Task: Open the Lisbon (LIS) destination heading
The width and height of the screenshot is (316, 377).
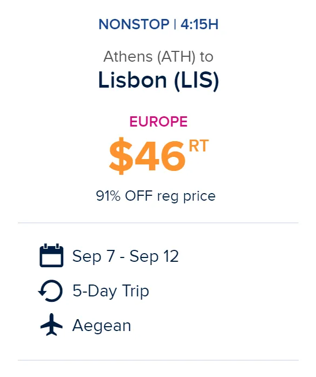Action: pyautogui.click(x=158, y=80)
